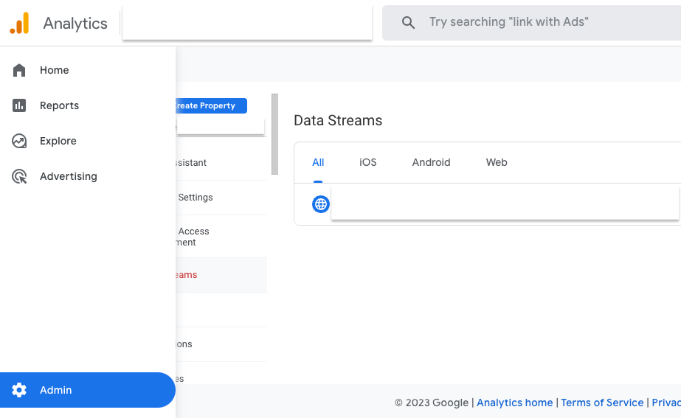Screen dimensions: 681x418
Task: Open the property selector beside Analytics title
Action: [246, 22]
